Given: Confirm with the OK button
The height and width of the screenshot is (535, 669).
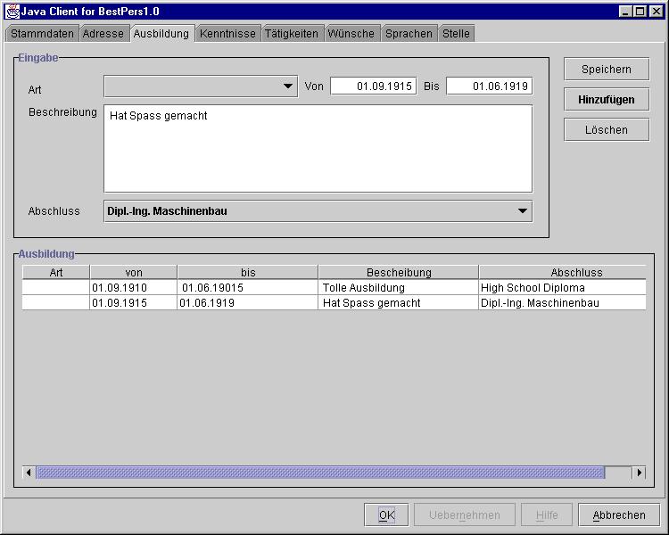Looking at the screenshot, I should tap(386, 514).
